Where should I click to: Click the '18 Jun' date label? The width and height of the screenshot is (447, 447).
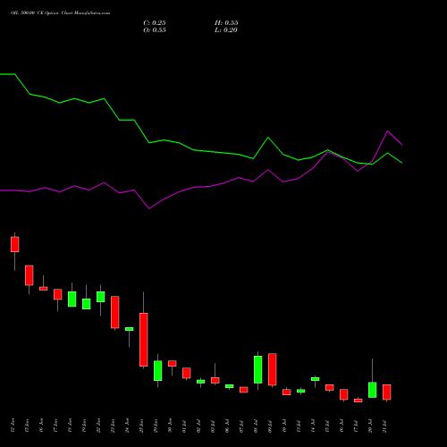click(x=70, y=426)
